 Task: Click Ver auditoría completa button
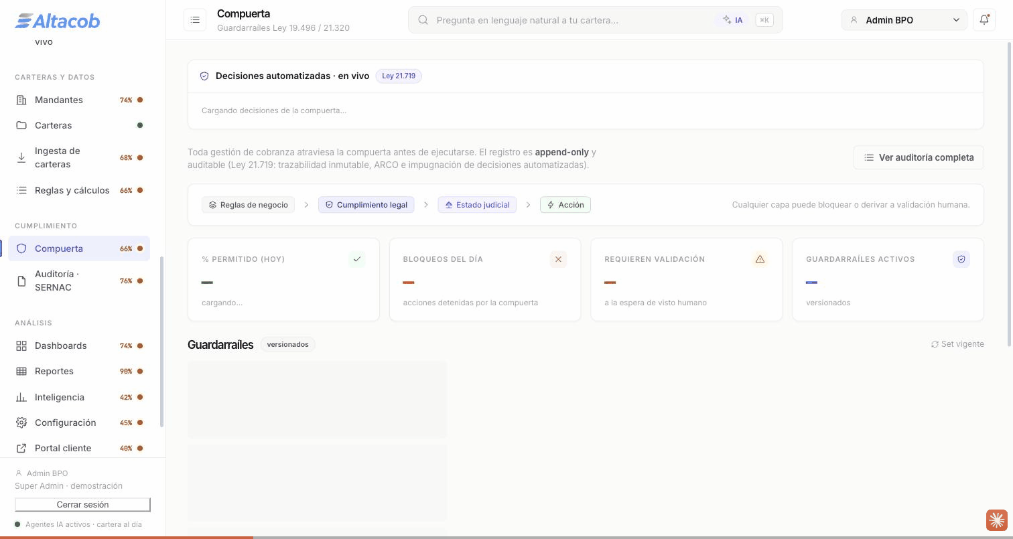coord(919,157)
